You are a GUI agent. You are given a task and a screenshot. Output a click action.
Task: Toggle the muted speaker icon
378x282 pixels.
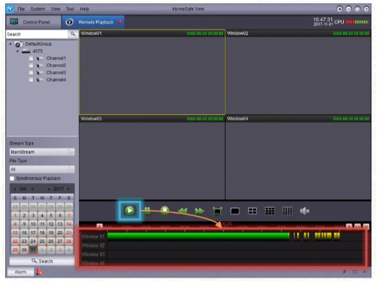click(305, 211)
